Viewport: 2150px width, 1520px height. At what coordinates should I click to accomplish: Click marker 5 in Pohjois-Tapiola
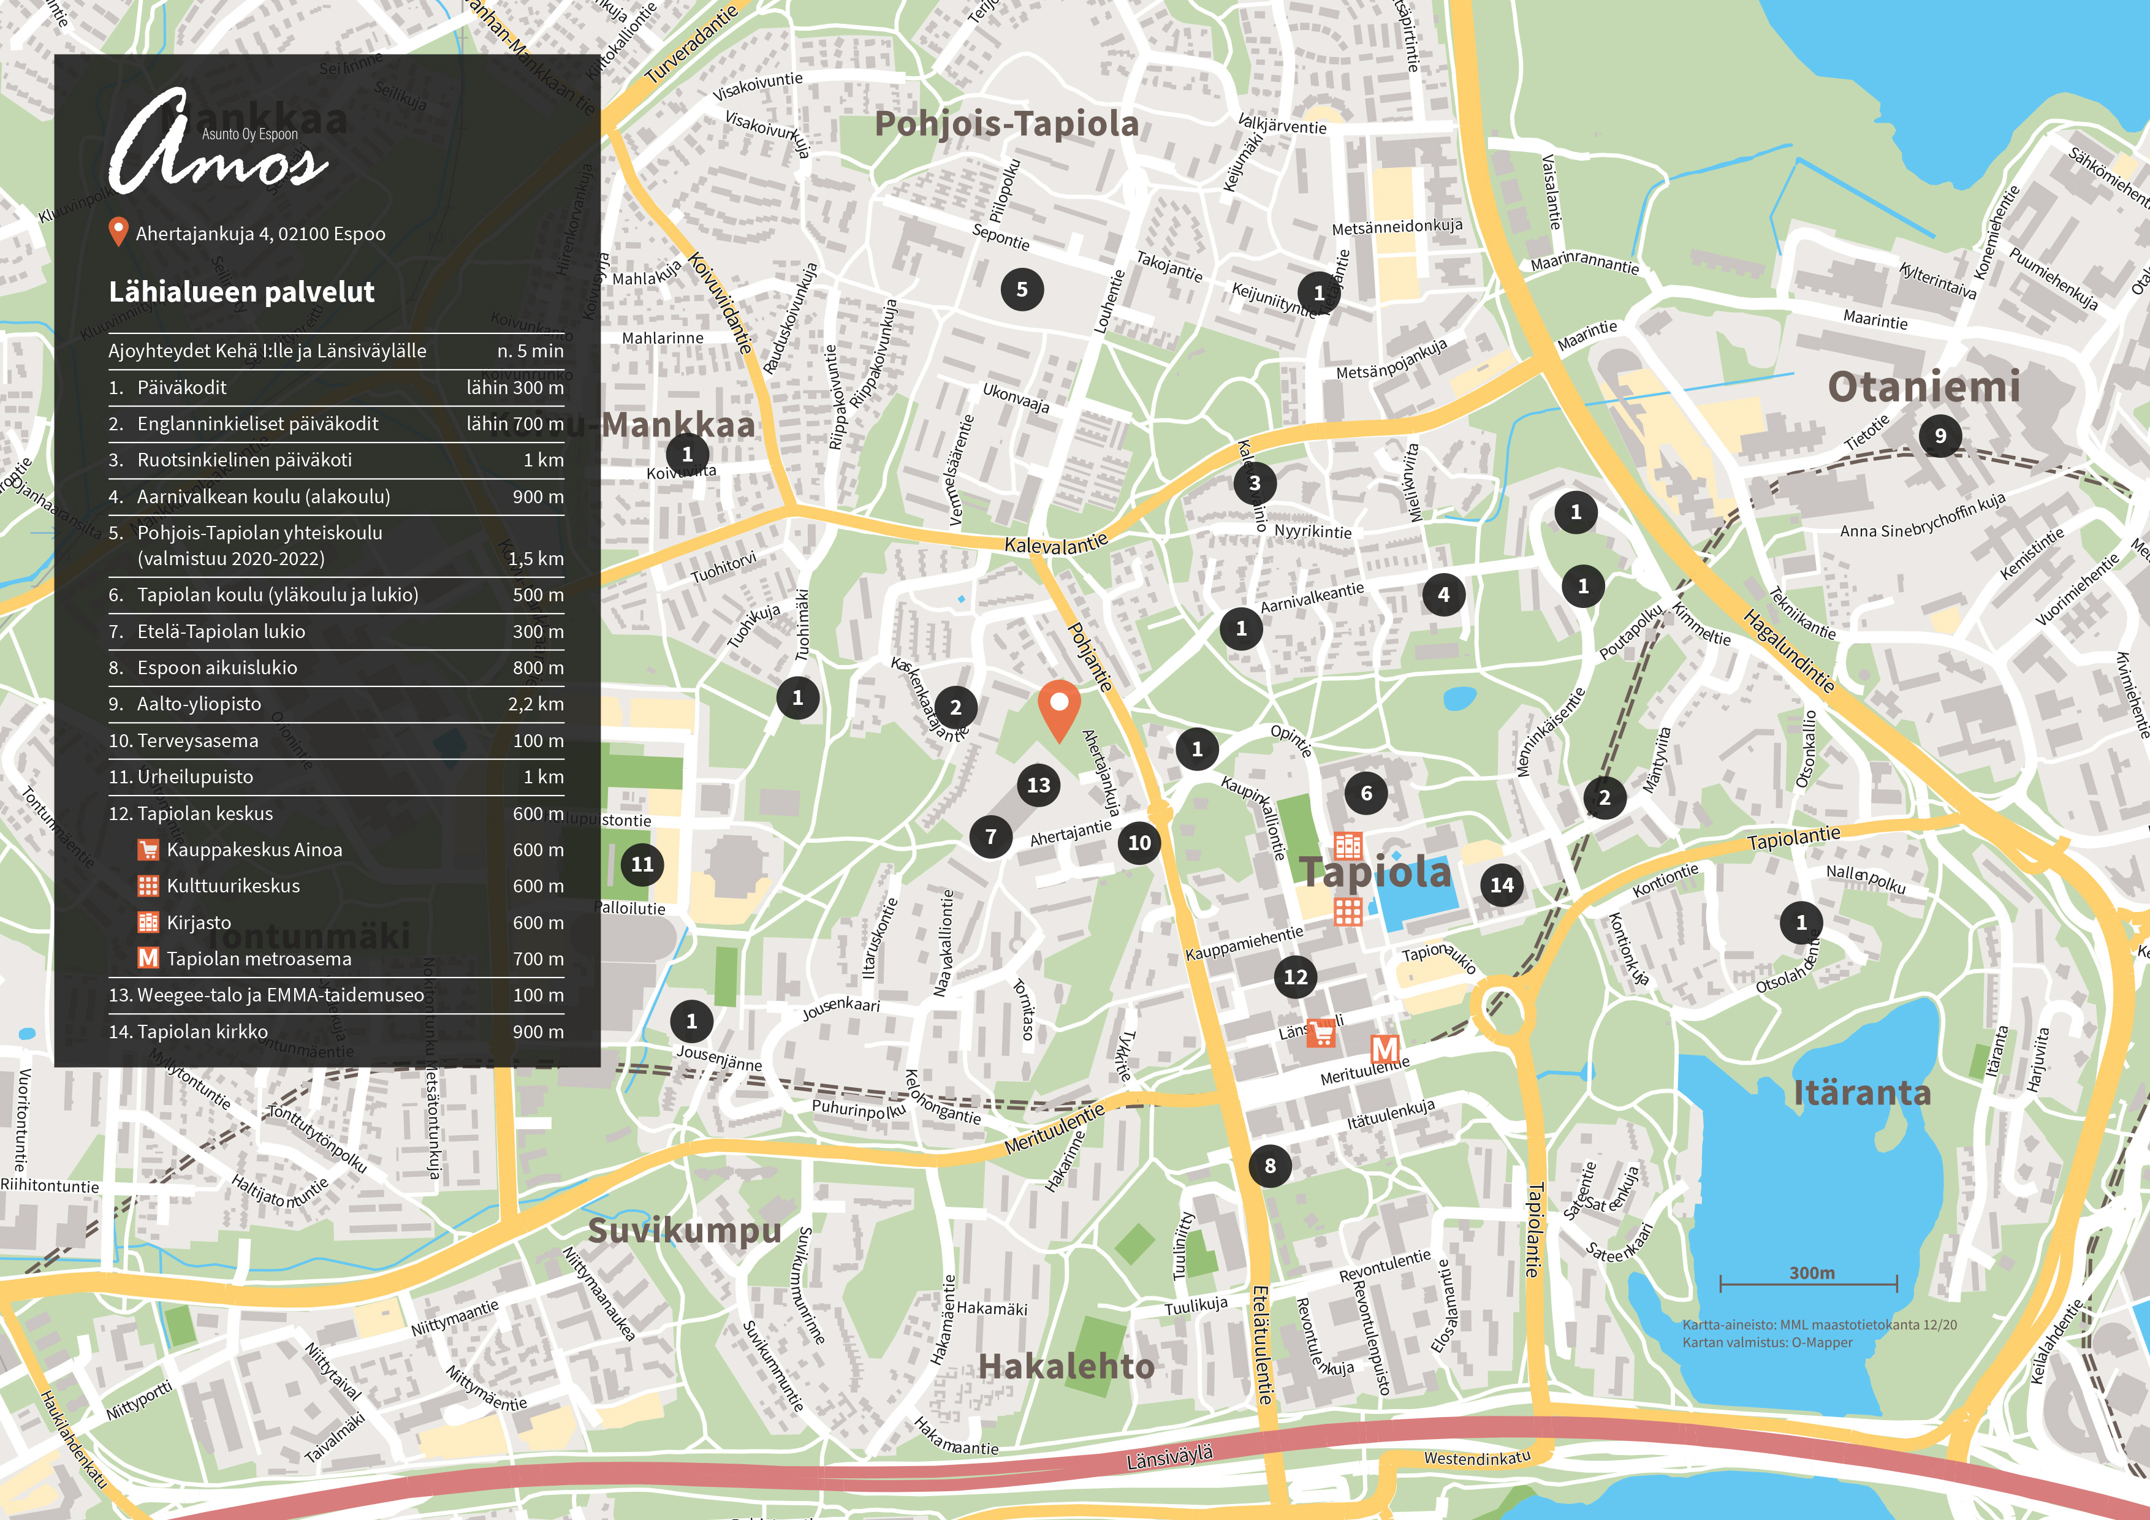point(1022,289)
